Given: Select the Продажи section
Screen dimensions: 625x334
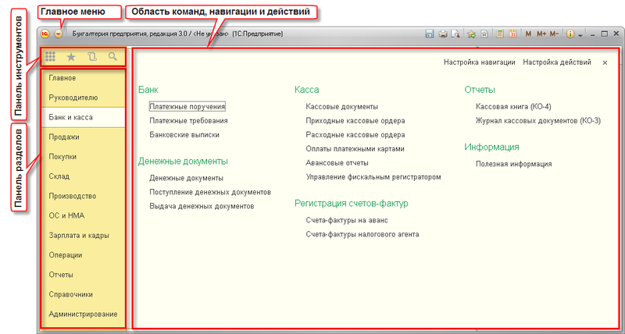Looking at the screenshot, I should (64, 137).
